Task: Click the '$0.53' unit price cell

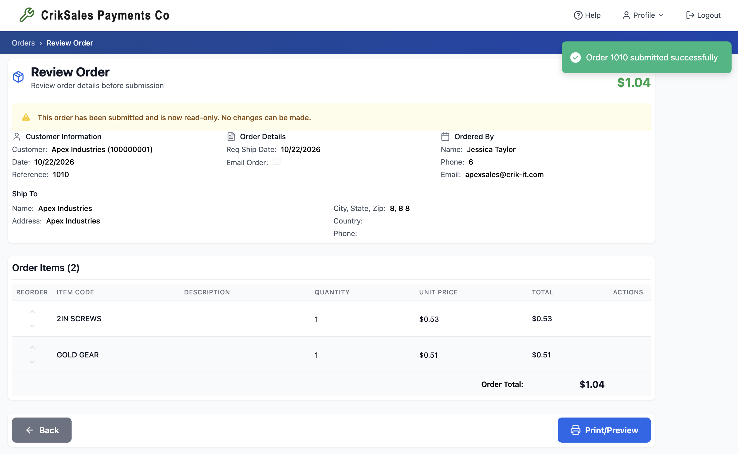Action: tap(429, 319)
